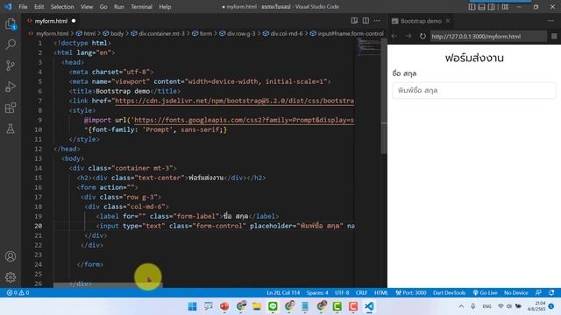Open File Explorer from the taskbar
561x315 pixels.
coord(257,306)
